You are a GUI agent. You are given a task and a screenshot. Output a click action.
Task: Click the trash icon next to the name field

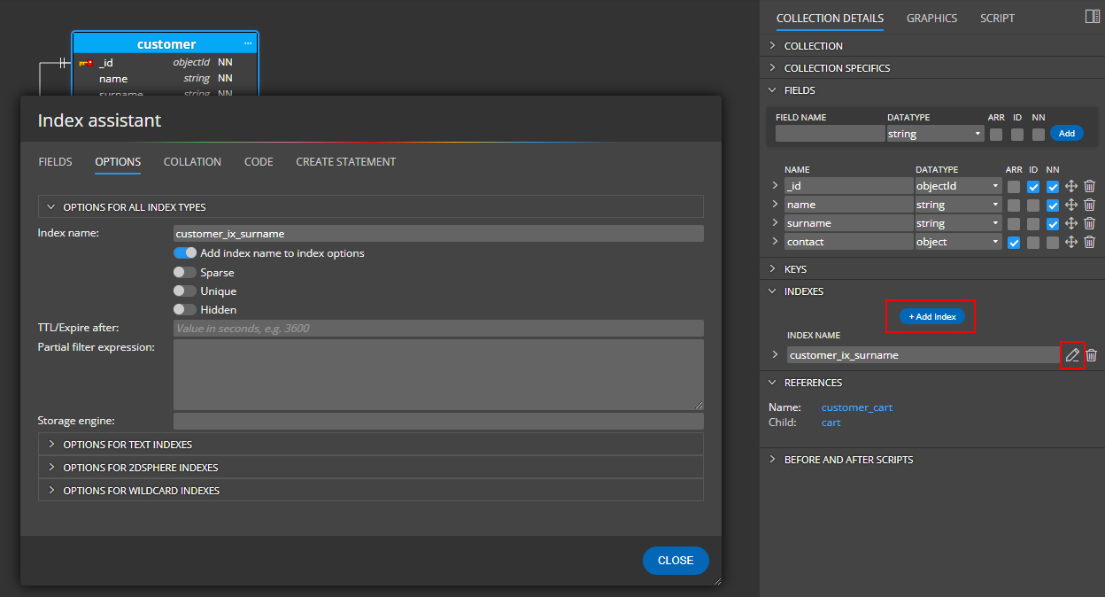click(1090, 204)
